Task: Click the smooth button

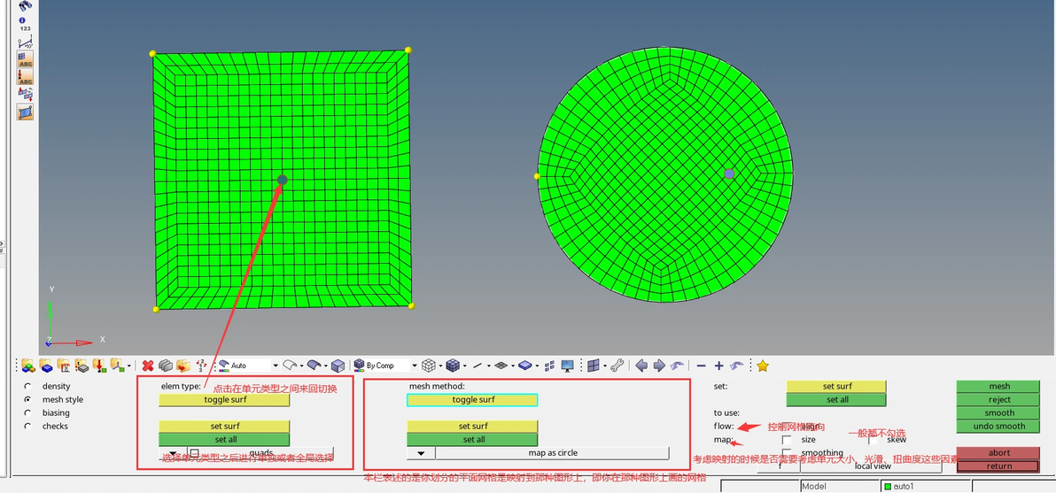Action: click(x=999, y=413)
